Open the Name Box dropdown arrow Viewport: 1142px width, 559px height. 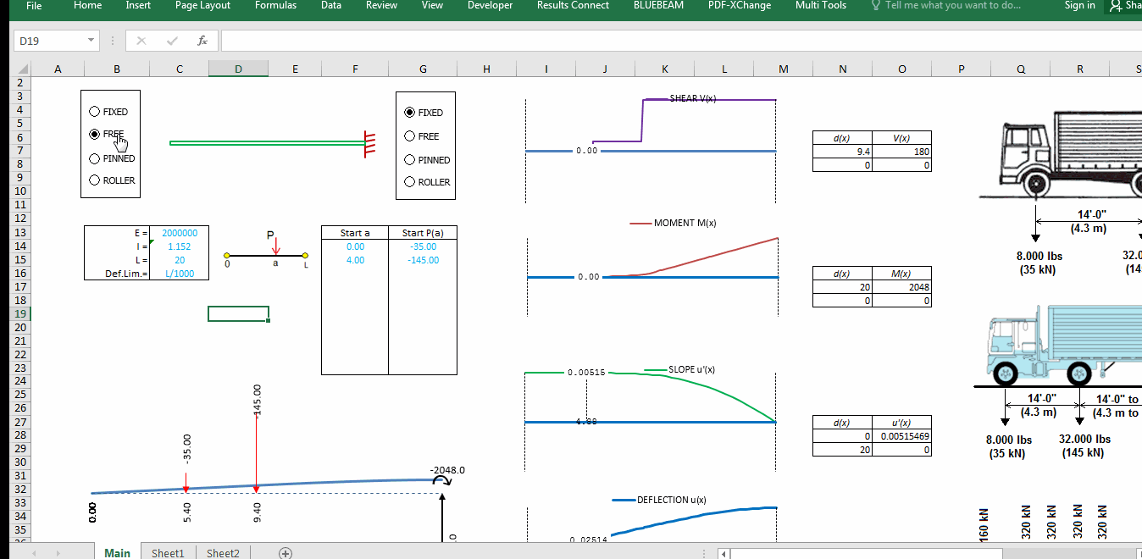pyautogui.click(x=91, y=41)
